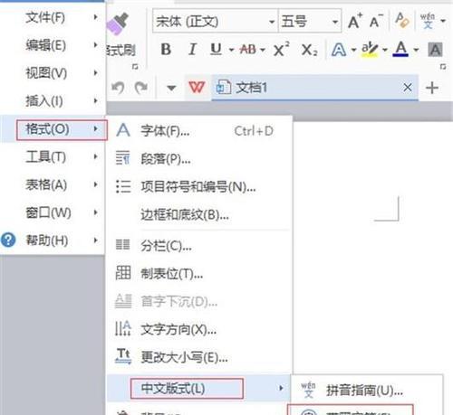Viewport: 453px width, 415px height.
Task: Expand the highlight color dropdown arrow
Action: (385, 50)
